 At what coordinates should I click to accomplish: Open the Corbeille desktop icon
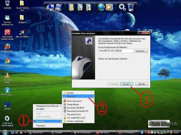point(7,5)
